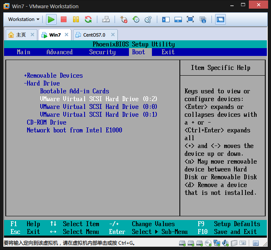Click the Ctrl+G input redirect status message
The height and width of the screenshot is (250, 271).
point(69,243)
